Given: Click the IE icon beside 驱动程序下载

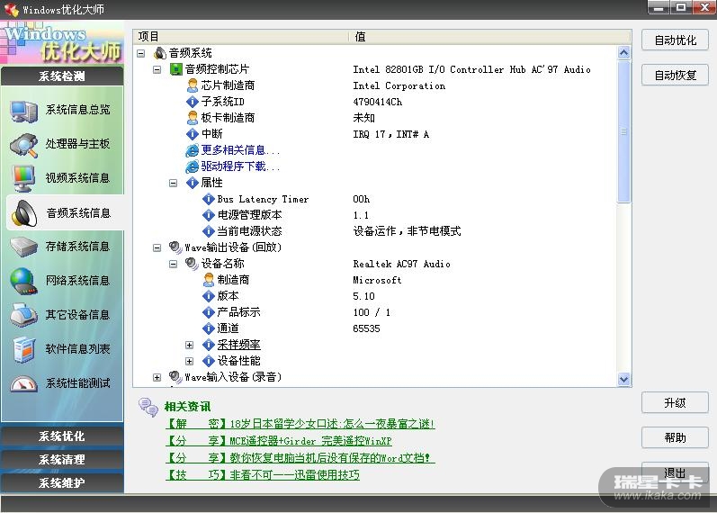Looking at the screenshot, I should (x=192, y=166).
